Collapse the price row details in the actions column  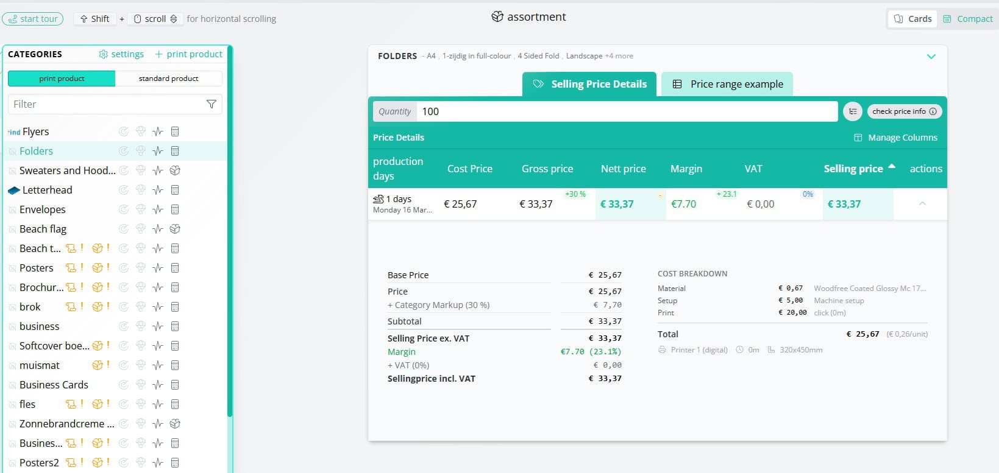[x=922, y=204]
